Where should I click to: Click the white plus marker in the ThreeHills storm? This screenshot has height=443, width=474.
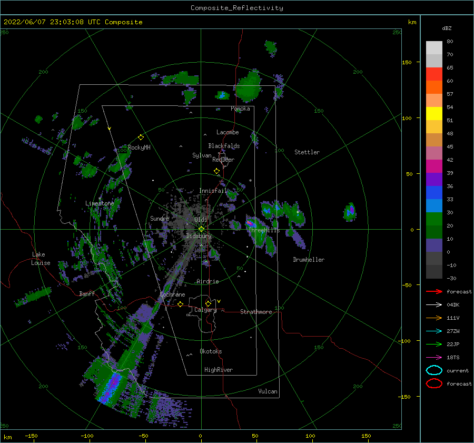(298, 212)
